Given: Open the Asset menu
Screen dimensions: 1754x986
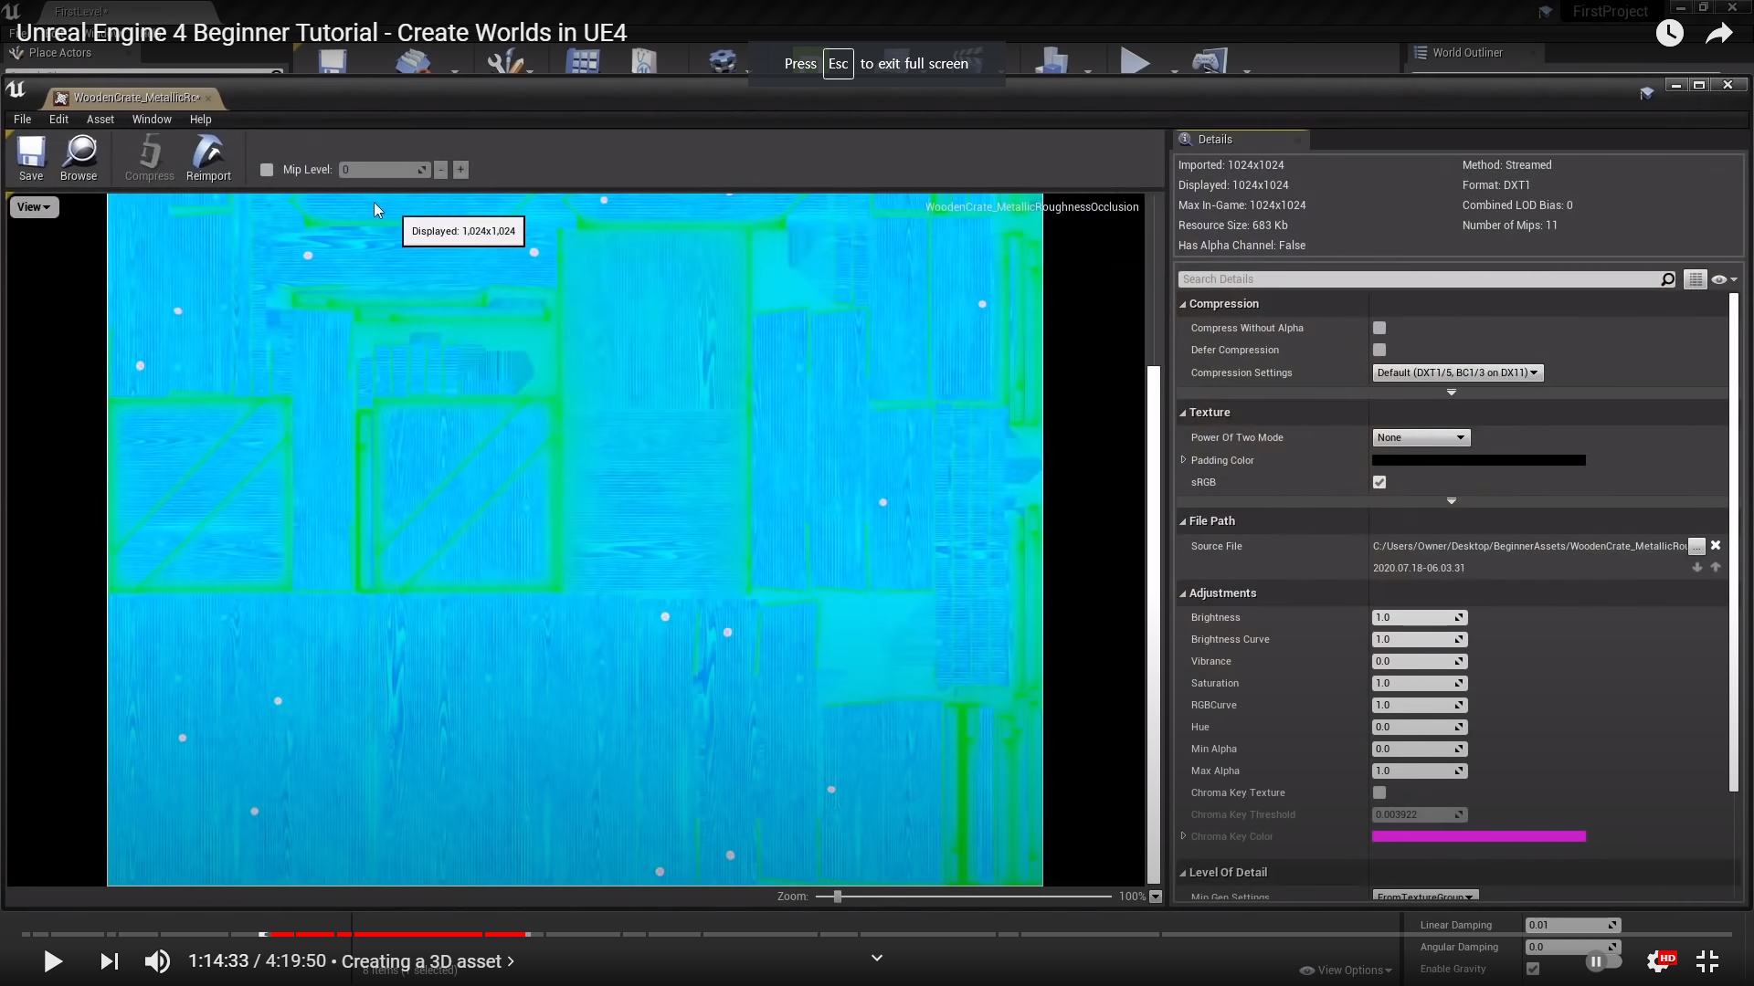Looking at the screenshot, I should 100,120.
